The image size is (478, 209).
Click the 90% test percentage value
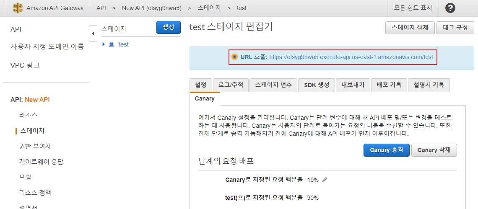pyautogui.click(x=313, y=198)
